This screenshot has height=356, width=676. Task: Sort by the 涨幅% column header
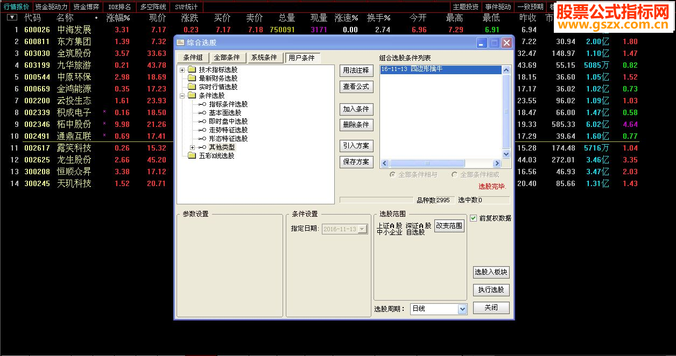pos(118,18)
